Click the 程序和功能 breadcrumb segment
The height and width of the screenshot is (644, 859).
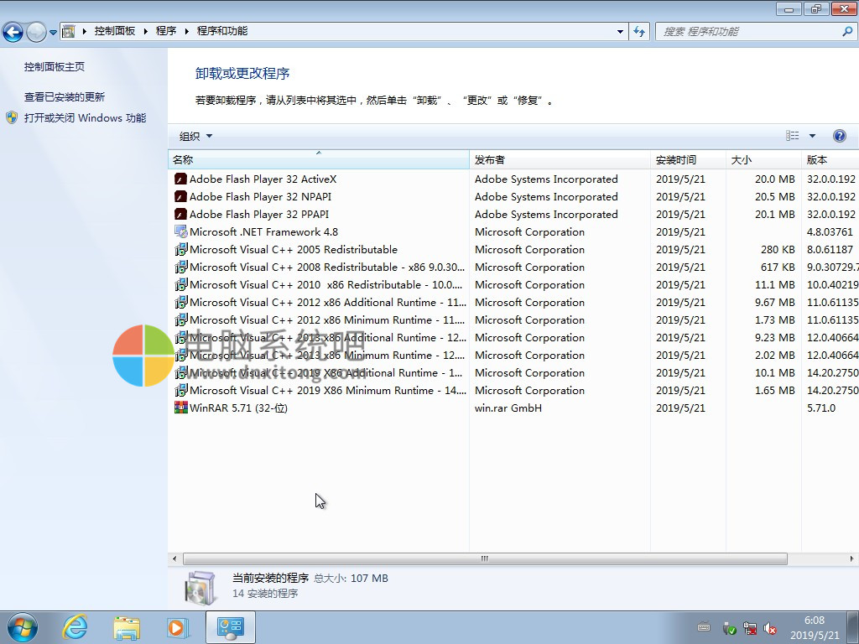click(221, 31)
